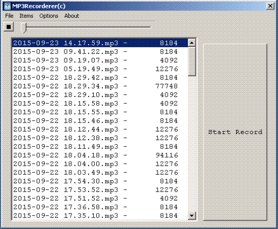Click the list scrollbar down arrow

coord(192,216)
